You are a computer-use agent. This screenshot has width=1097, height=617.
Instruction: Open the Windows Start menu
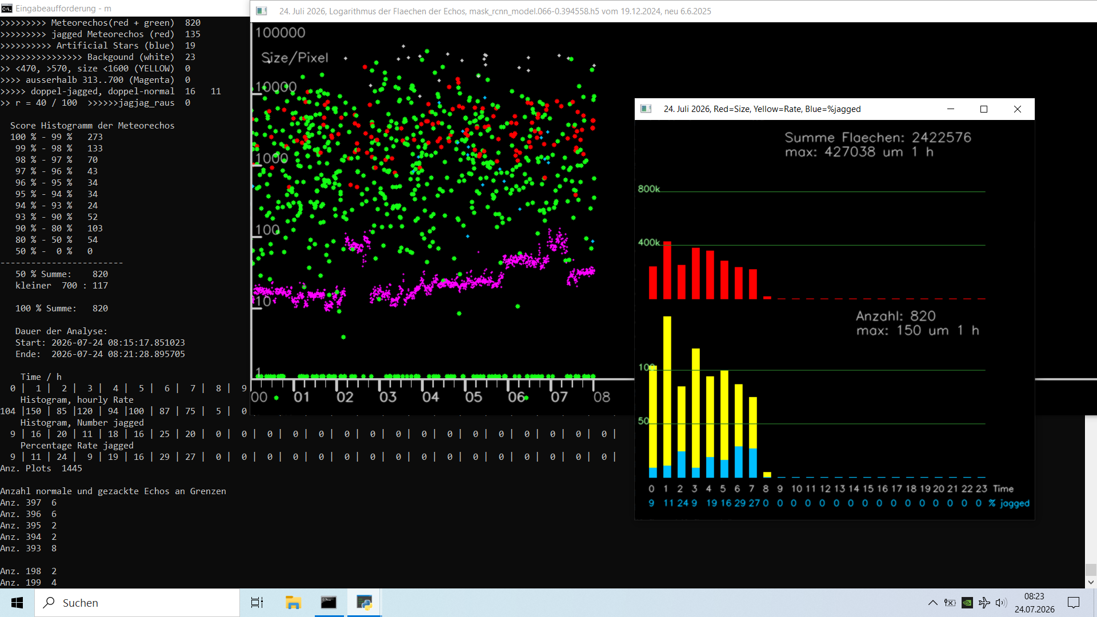[17, 603]
